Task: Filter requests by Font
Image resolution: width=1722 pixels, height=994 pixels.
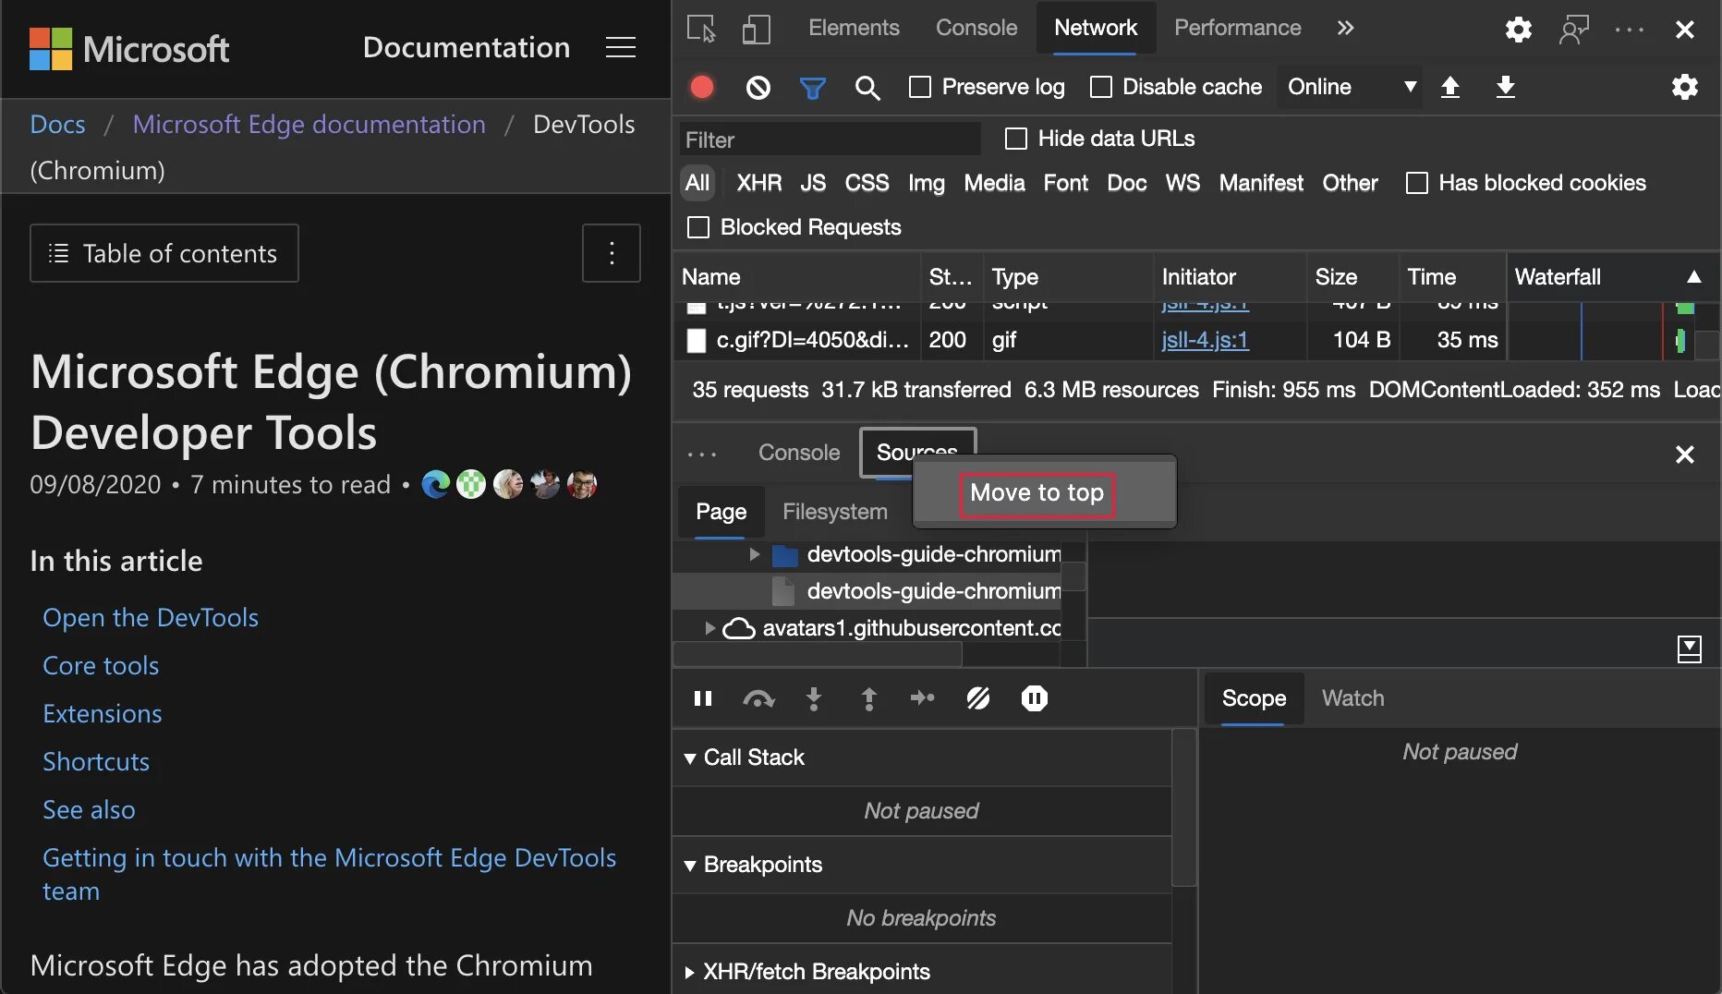Action: tap(1066, 183)
